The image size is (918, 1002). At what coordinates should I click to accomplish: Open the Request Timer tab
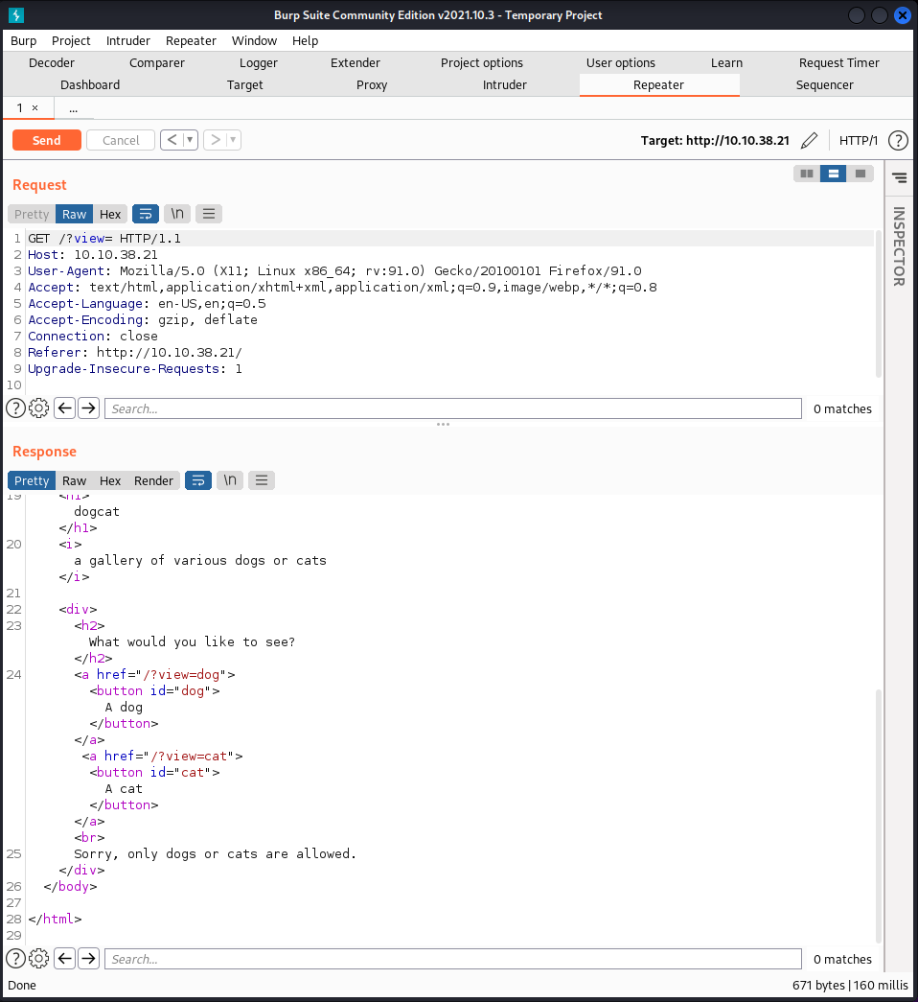[x=839, y=62]
